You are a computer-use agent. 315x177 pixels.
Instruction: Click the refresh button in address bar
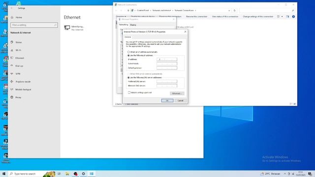[x=234, y=10]
